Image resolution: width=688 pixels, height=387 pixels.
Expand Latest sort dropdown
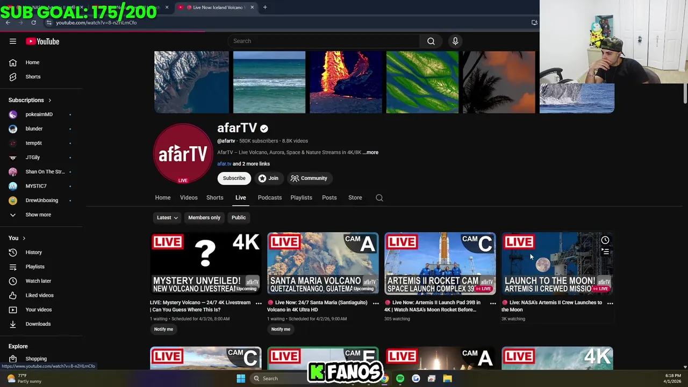(x=167, y=218)
